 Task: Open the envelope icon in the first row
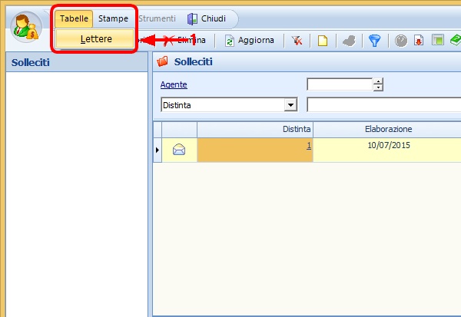click(x=179, y=150)
